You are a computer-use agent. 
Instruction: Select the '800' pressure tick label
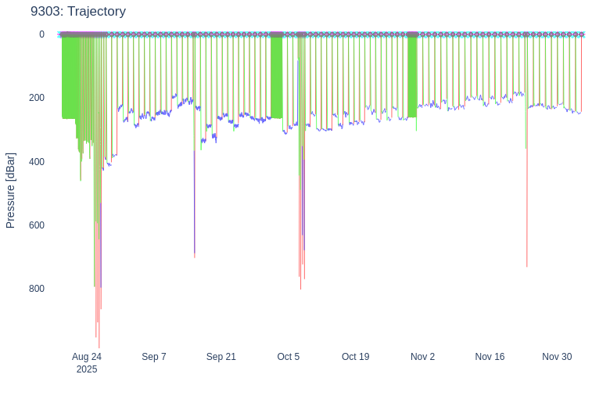(36, 289)
